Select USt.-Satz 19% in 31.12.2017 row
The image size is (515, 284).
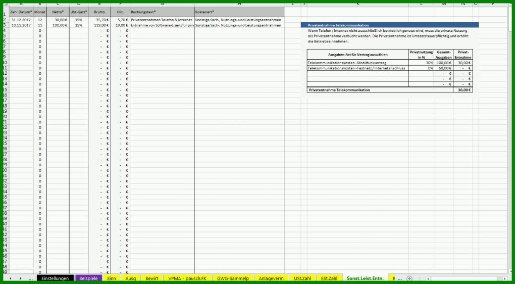click(x=78, y=20)
